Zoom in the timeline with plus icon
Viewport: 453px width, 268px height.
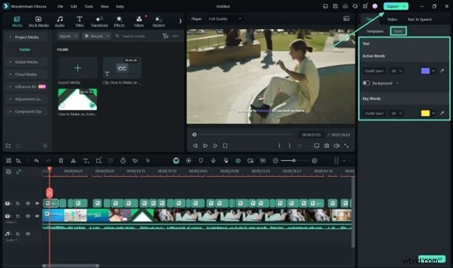click(x=314, y=161)
